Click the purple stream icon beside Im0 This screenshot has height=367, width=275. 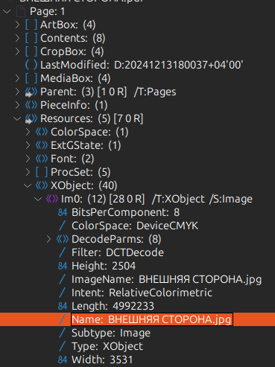[x=52, y=199]
